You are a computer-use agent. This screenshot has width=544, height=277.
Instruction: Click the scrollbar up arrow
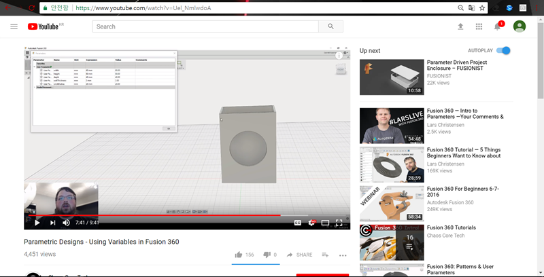(541, 19)
